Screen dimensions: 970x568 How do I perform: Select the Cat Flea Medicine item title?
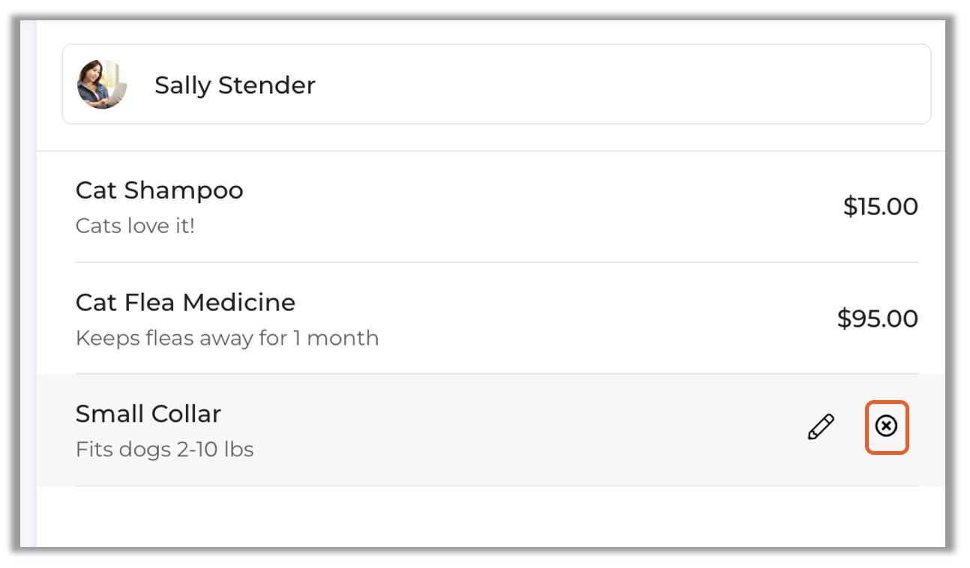(185, 302)
